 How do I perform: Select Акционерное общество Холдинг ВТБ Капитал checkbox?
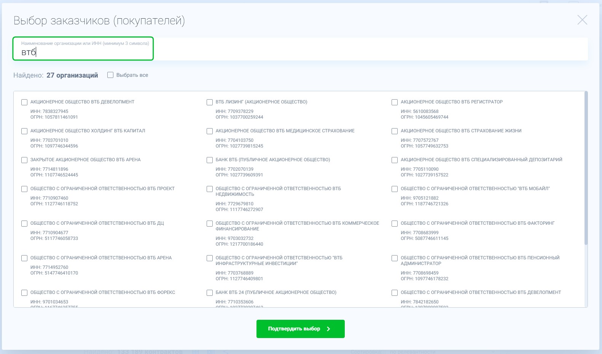click(24, 131)
